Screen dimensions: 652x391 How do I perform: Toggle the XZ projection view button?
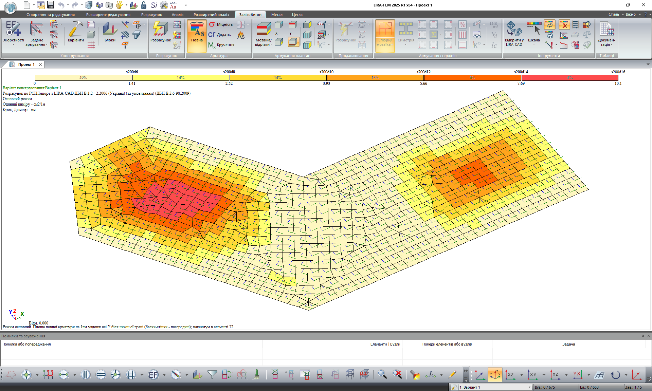coord(510,375)
